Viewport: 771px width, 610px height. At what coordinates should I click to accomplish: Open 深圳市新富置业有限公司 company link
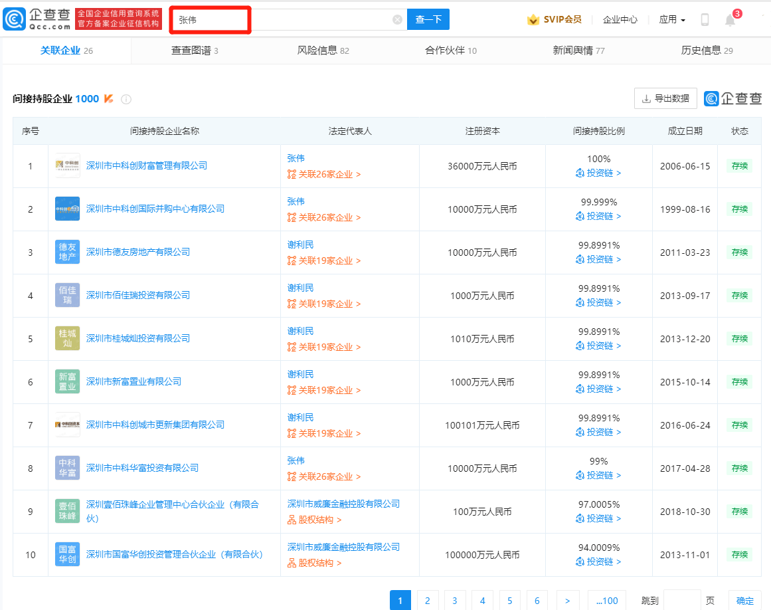(x=133, y=381)
